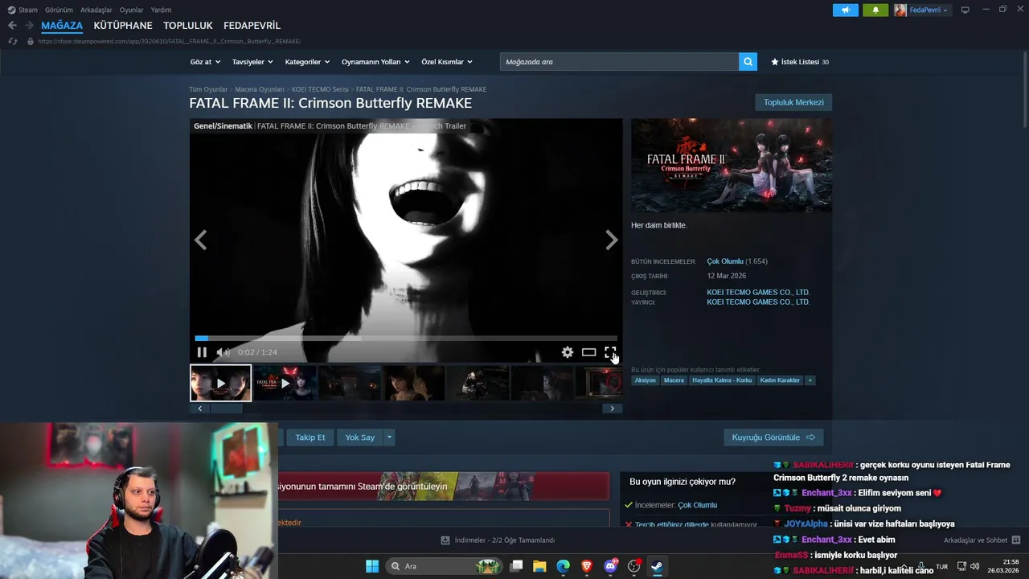The image size is (1029, 579).
Task: Open Friends and Chat icon
Action: [x=1016, y=540]
